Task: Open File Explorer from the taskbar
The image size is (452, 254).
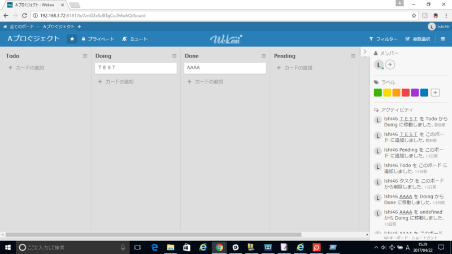Action: tap(171, 247)
